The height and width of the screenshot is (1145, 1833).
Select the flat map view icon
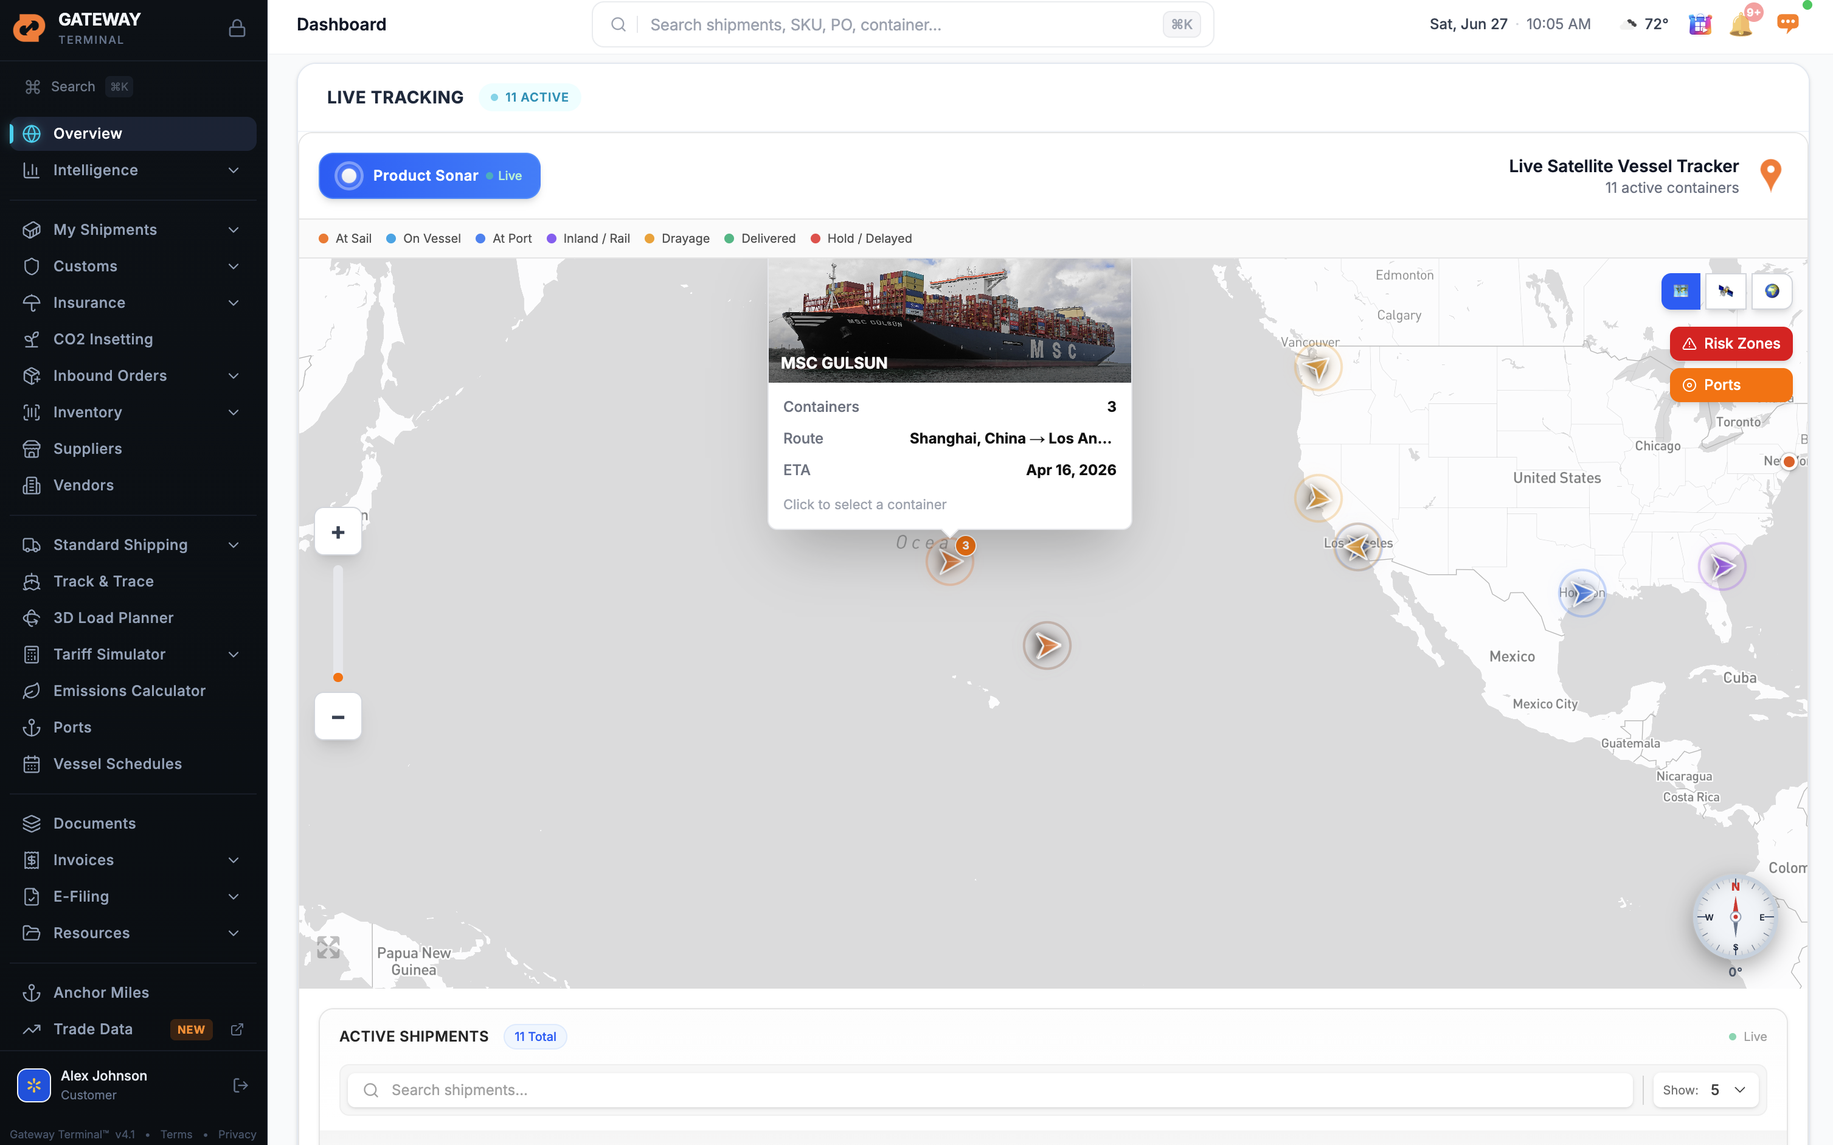pos(1680,291)
